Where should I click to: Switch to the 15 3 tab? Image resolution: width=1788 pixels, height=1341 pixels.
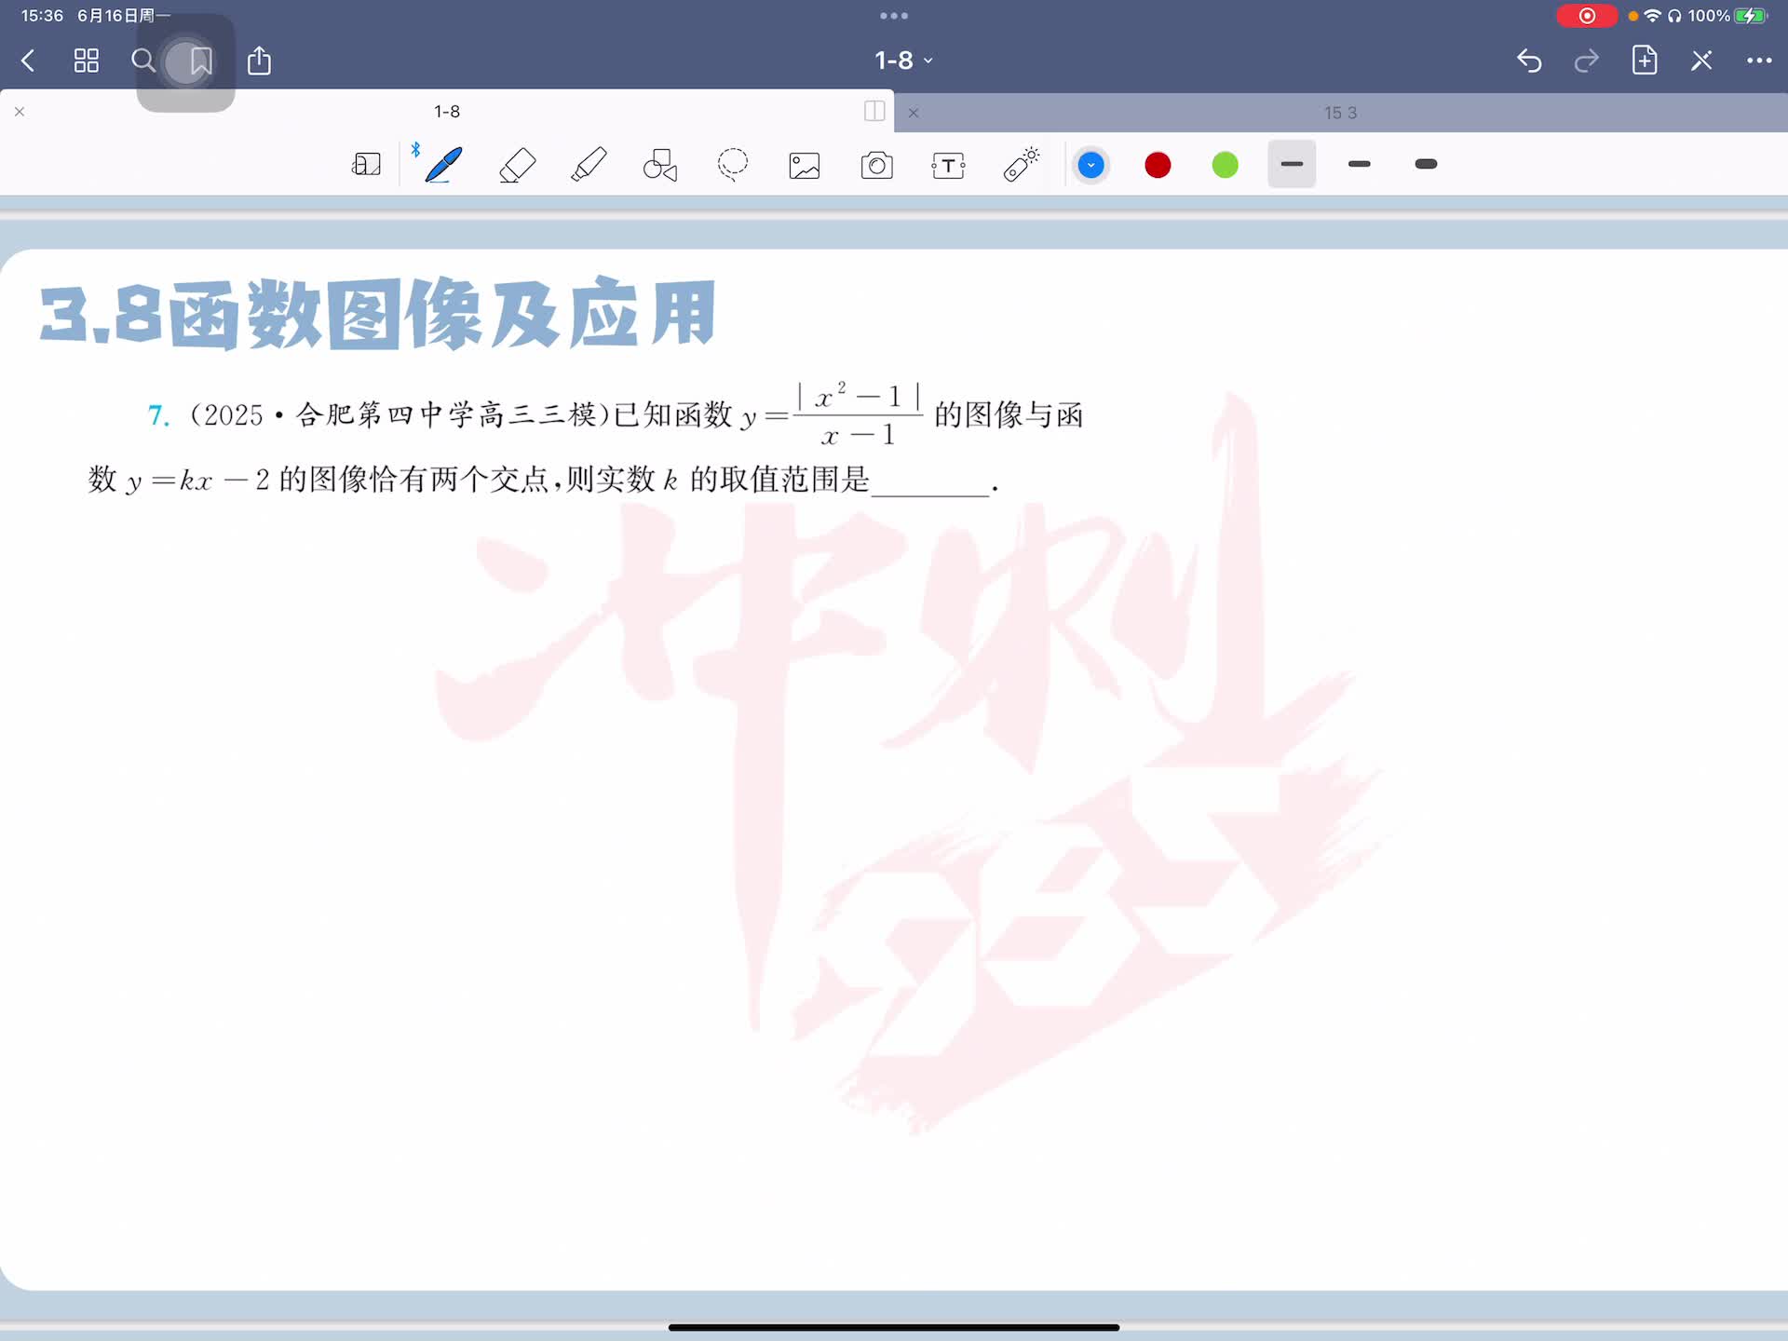[1340, 113]
